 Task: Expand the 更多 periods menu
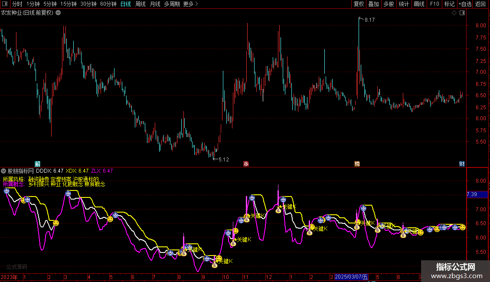tap(190, 4)
